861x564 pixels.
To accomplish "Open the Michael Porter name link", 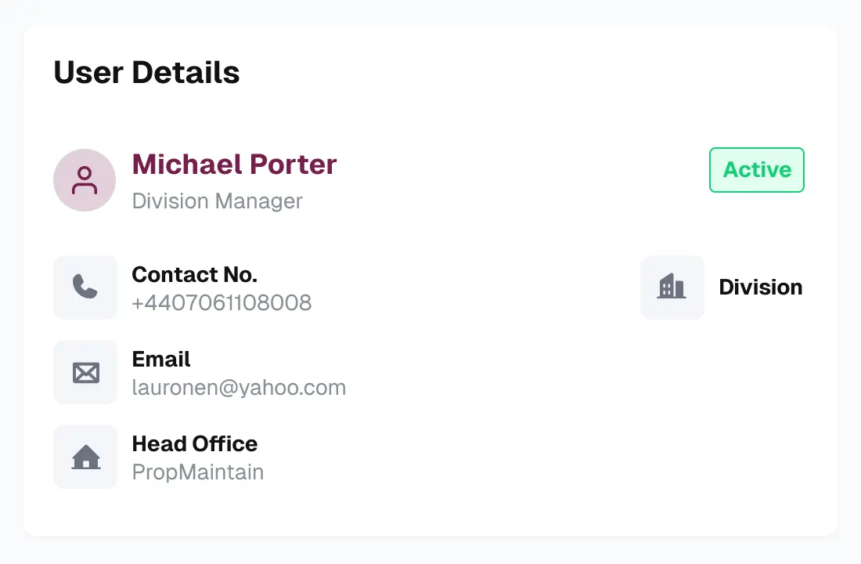I will tap(234, 164).
